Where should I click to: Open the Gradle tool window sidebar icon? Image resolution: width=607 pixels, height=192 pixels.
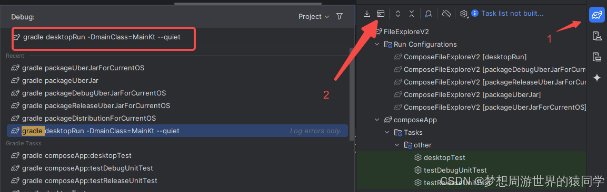(597, 15)
